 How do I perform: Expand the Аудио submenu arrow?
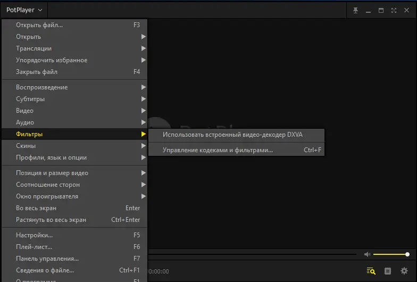tap(144, 122)
